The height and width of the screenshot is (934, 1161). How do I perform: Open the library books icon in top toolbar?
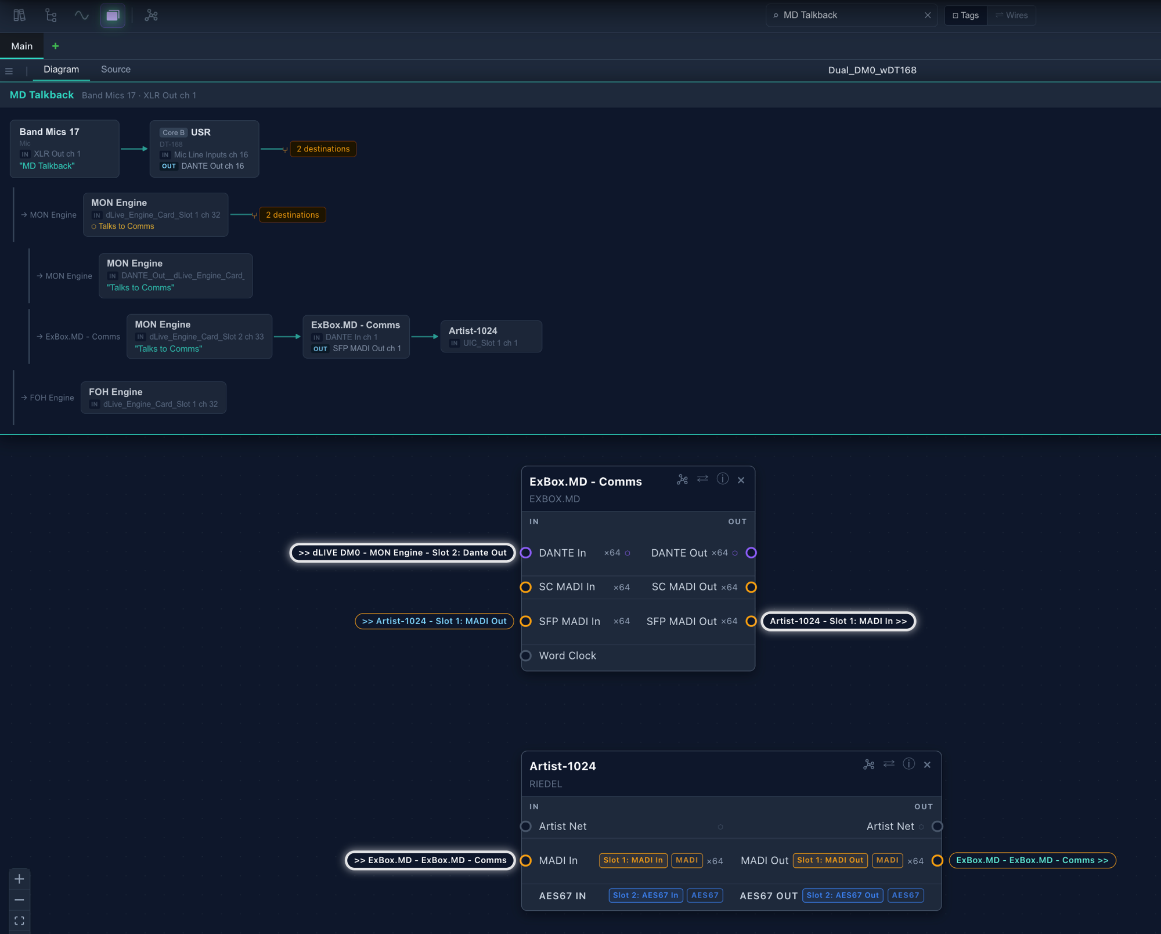coord(19,15)
